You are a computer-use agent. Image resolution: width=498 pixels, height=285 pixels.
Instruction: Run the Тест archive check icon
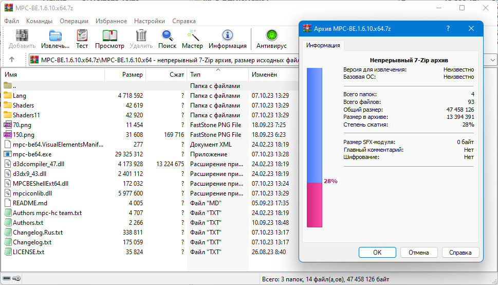pos(82,35)
